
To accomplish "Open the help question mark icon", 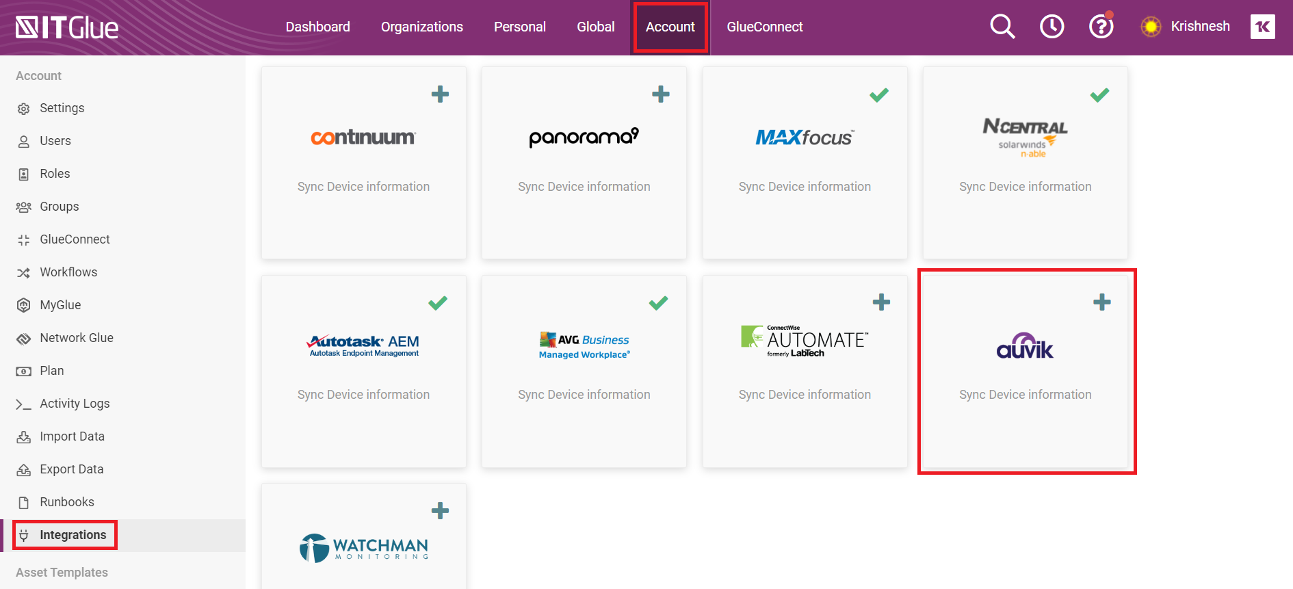I will pos(1101,27).
